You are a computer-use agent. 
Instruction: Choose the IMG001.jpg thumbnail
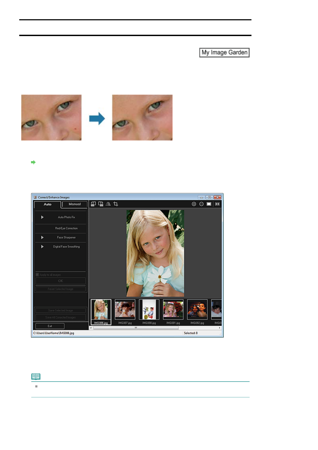tap(173, 309)
